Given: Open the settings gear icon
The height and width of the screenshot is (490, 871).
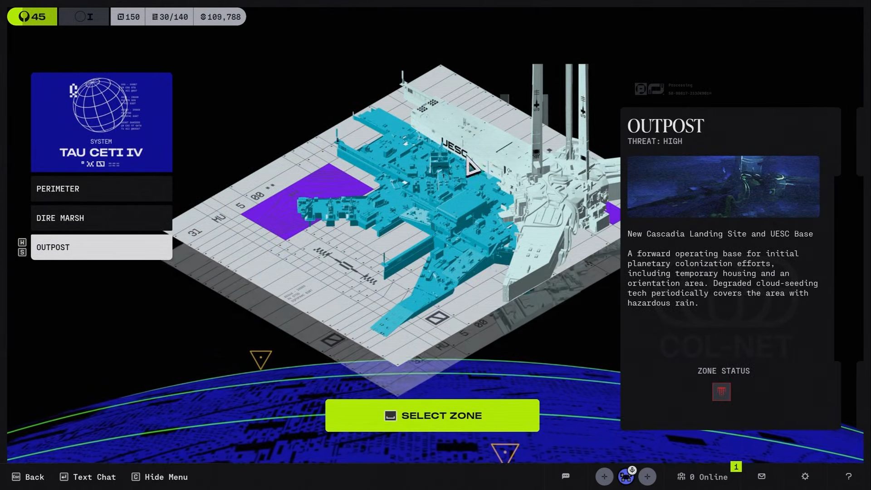Looking at the screenshot, I should (805, 476).
